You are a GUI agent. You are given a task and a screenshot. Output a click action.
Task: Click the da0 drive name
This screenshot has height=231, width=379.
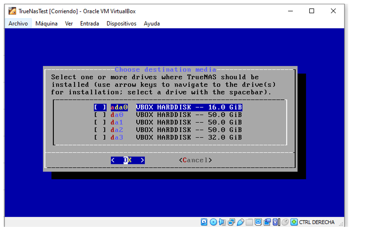coord(117,115)
